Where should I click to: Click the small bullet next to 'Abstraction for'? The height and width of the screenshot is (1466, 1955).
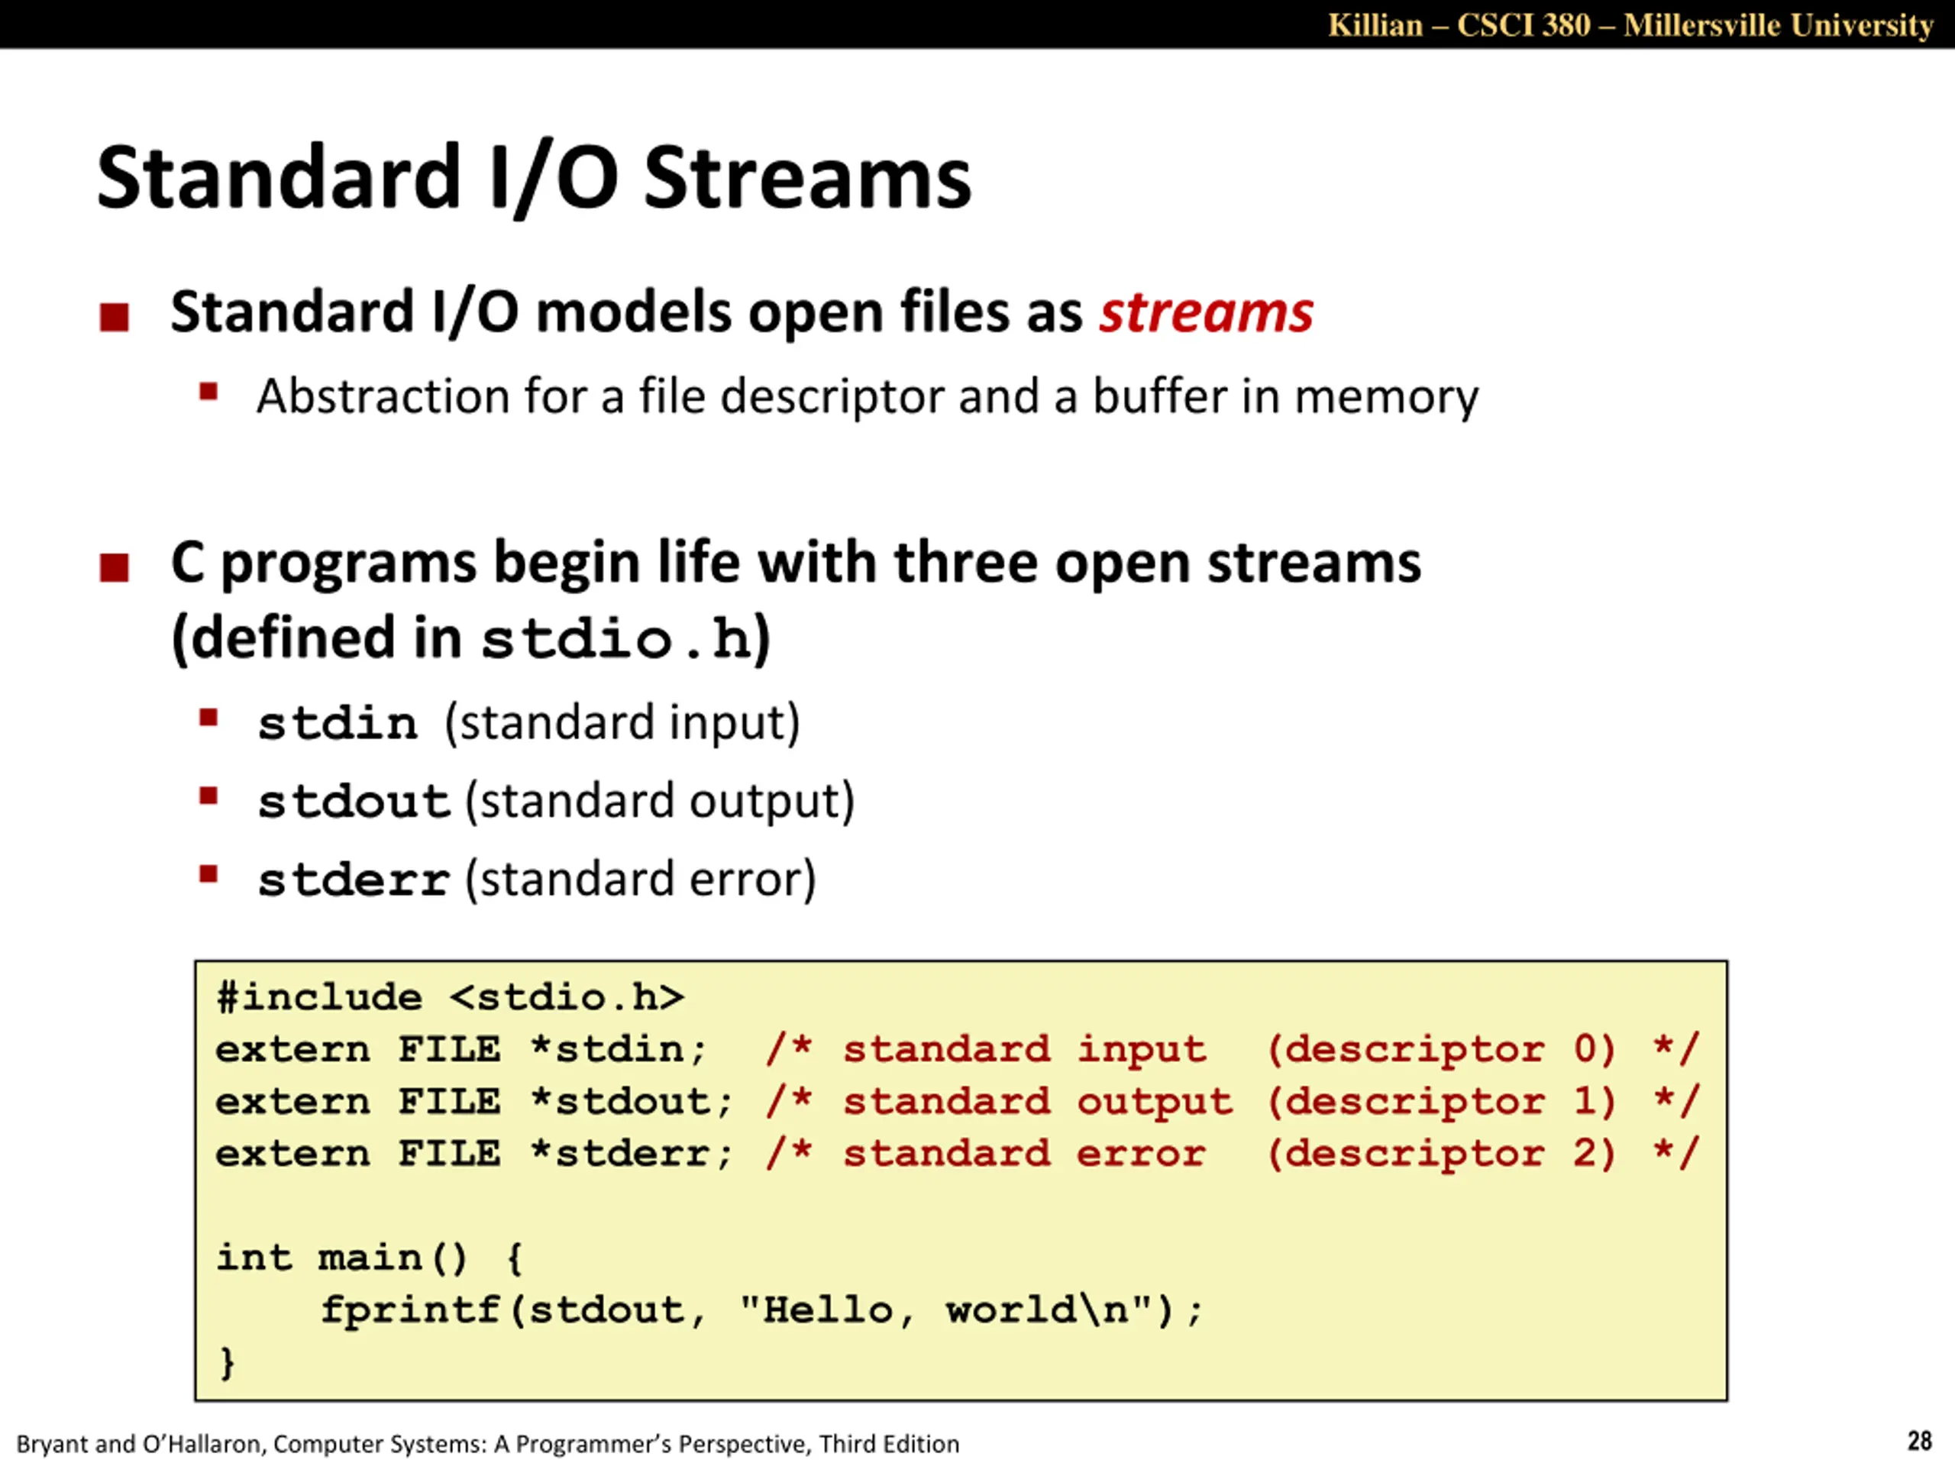208,392
